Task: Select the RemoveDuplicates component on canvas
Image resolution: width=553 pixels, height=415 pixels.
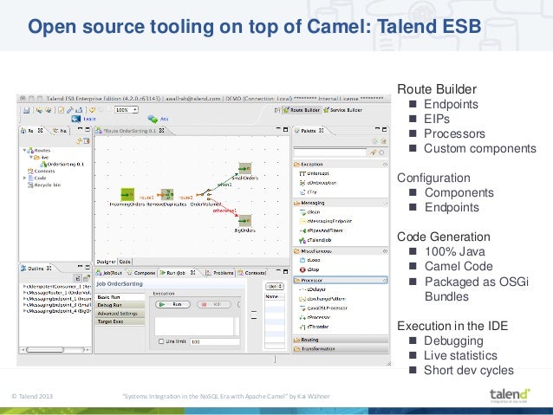Action: click(x=166, y=195)
